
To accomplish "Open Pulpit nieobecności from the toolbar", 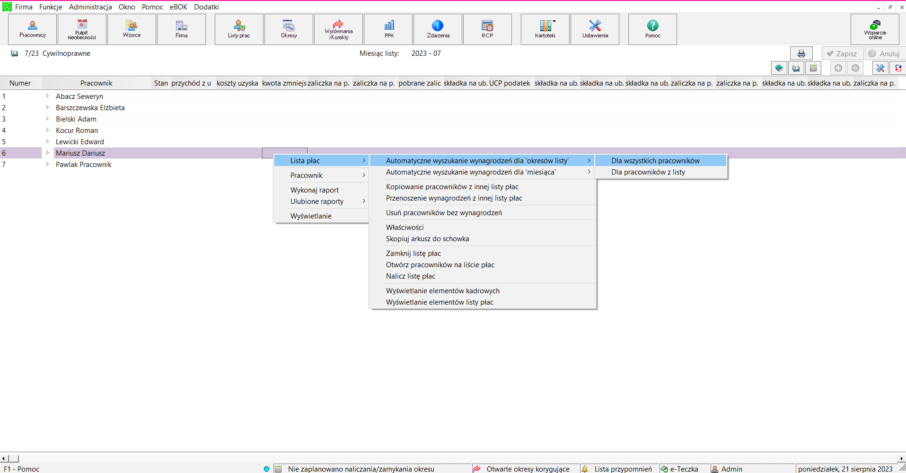I will tap(82, 29).
